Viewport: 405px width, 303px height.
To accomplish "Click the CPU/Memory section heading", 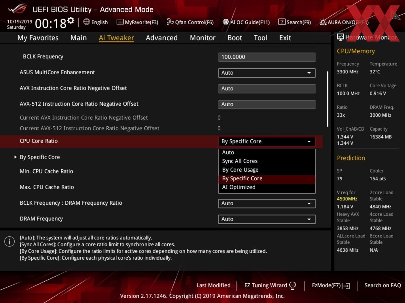I will [x=356, y=51].
